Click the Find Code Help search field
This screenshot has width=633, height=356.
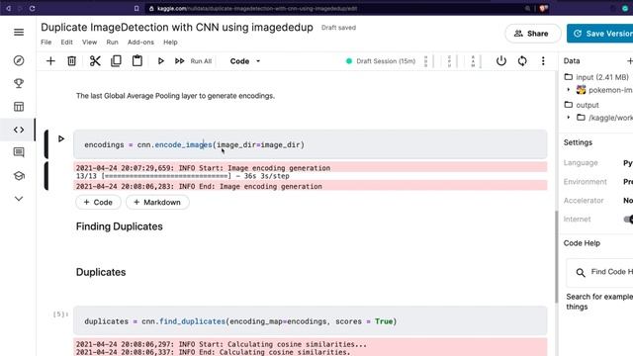coord(600,273)
